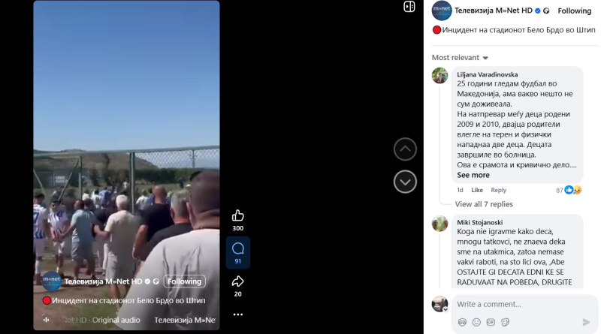Reply to Liljana Varadinovska's comment

[x=498, y=190]
